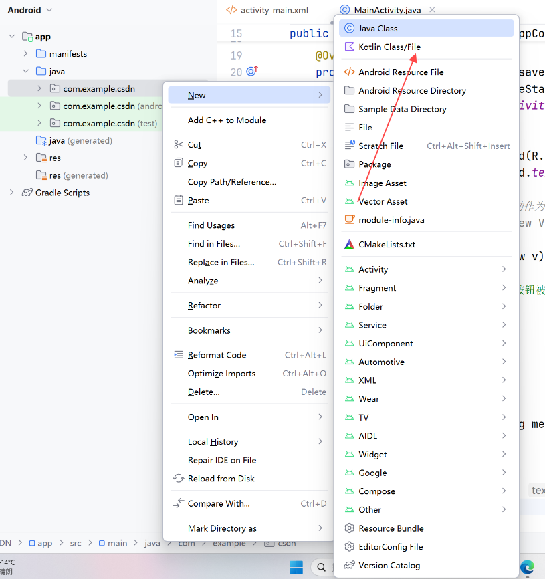Click the Vector Asset Android icon
Image resolution: width=545 pixels, height=579 pixels.
(x=349, y=201)
